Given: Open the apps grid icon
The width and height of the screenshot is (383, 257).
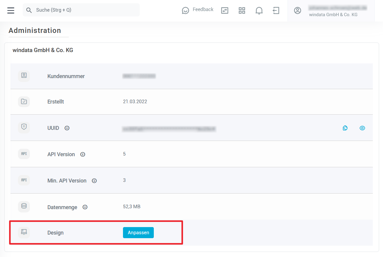Looking at the screenshot, I should tap(242, 10).
